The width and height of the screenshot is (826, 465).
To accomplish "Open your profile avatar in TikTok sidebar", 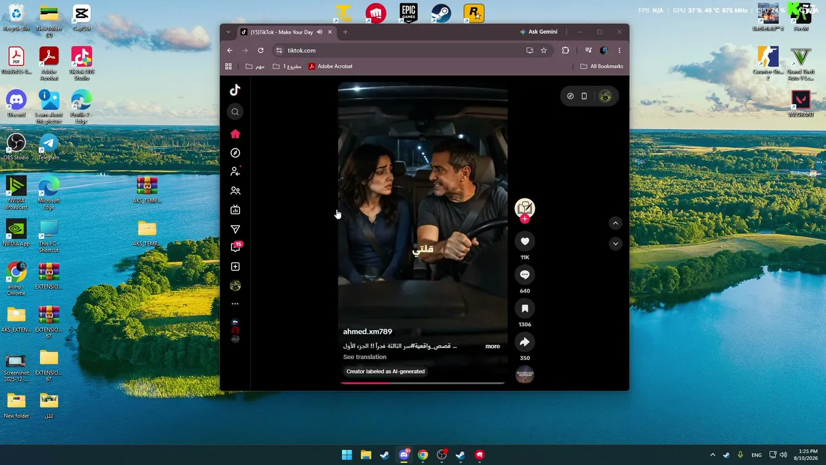I will click(235, 285).
